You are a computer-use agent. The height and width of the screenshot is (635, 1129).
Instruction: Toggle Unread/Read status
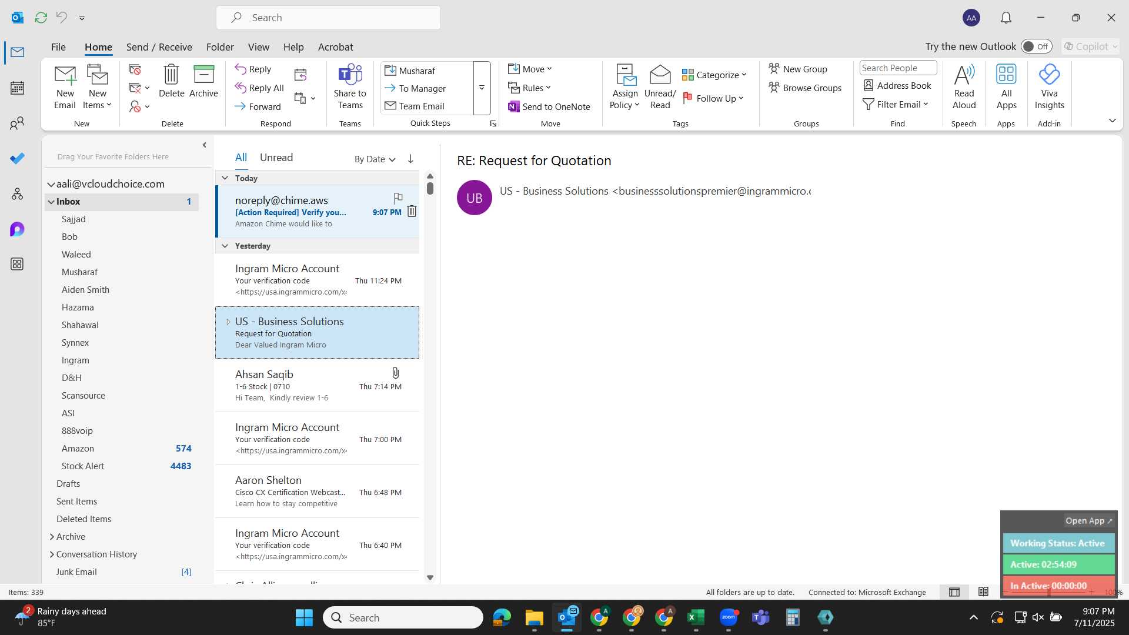click(660, 87)
